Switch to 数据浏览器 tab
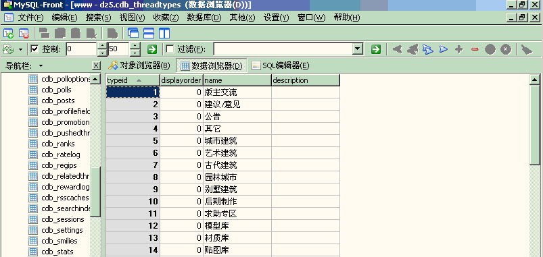This screenshot has height=257, width=543. pyautogui.click(x=212, y=65)
